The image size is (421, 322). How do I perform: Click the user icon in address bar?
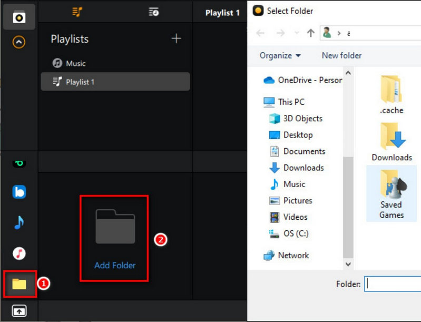(327, 33)
